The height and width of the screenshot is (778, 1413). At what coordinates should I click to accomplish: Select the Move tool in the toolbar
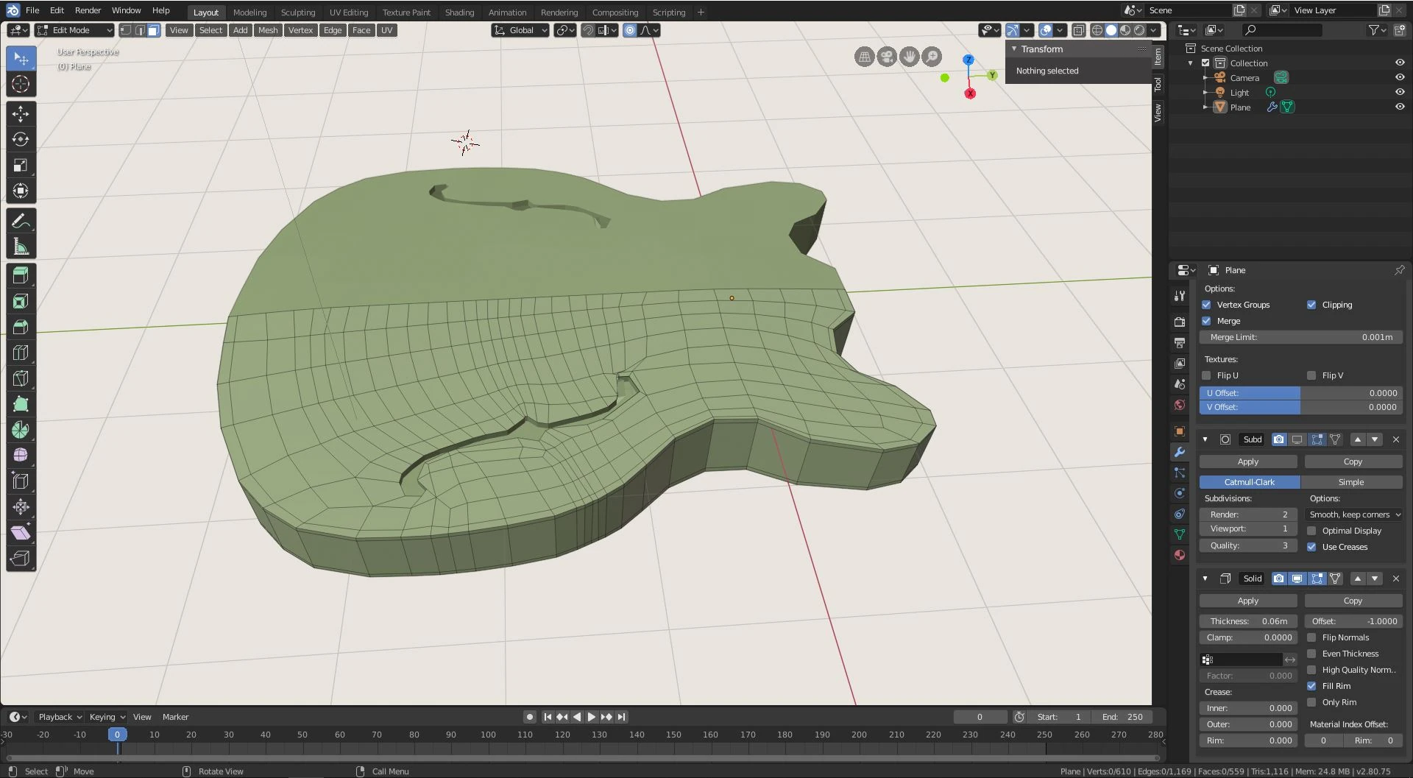[21, 113]
